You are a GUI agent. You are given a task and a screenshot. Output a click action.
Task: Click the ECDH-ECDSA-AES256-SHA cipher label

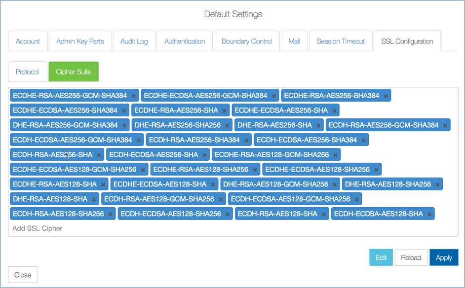tap(154, 155)
